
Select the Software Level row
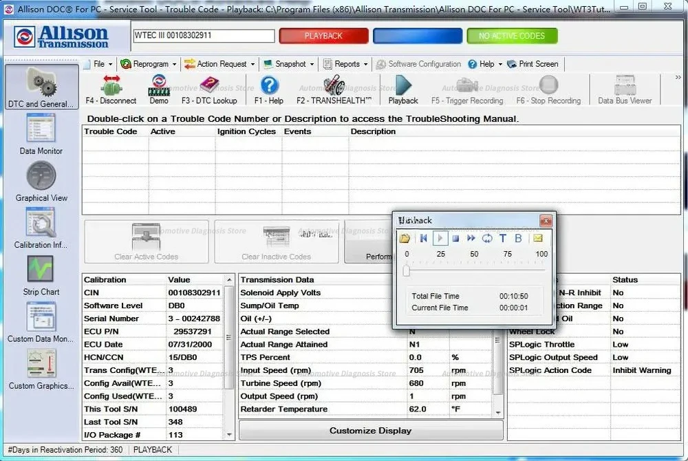click(153, 305)
